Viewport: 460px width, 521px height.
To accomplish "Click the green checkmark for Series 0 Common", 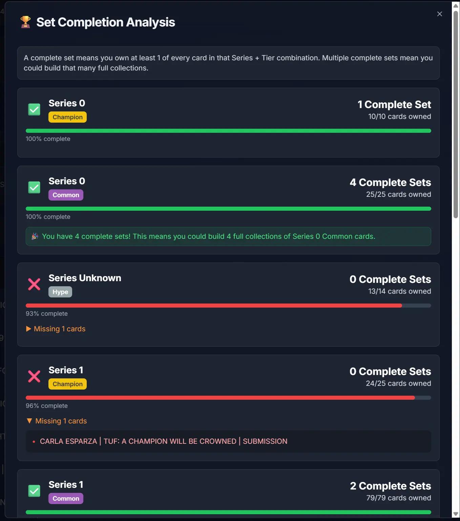I will coord(34,187).
